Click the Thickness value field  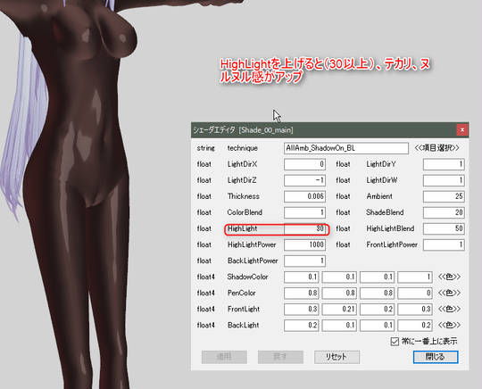click(304, 196)
